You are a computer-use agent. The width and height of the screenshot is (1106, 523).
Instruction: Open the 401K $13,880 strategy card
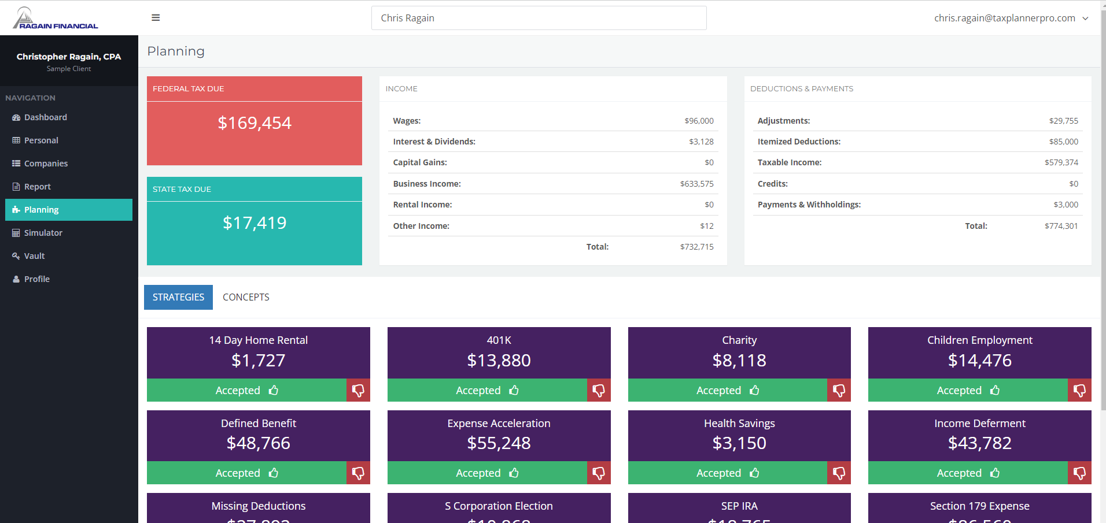tap(499, 353)
